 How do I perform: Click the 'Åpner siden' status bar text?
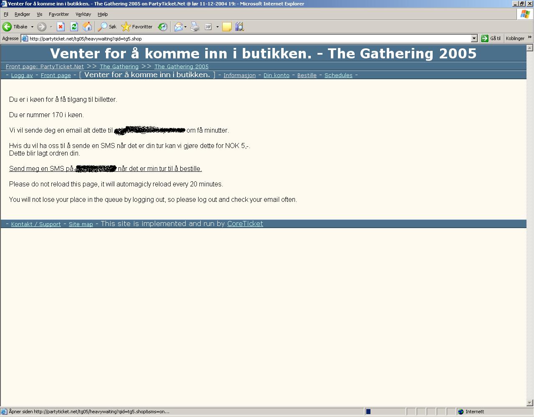(x=89, y=412)
